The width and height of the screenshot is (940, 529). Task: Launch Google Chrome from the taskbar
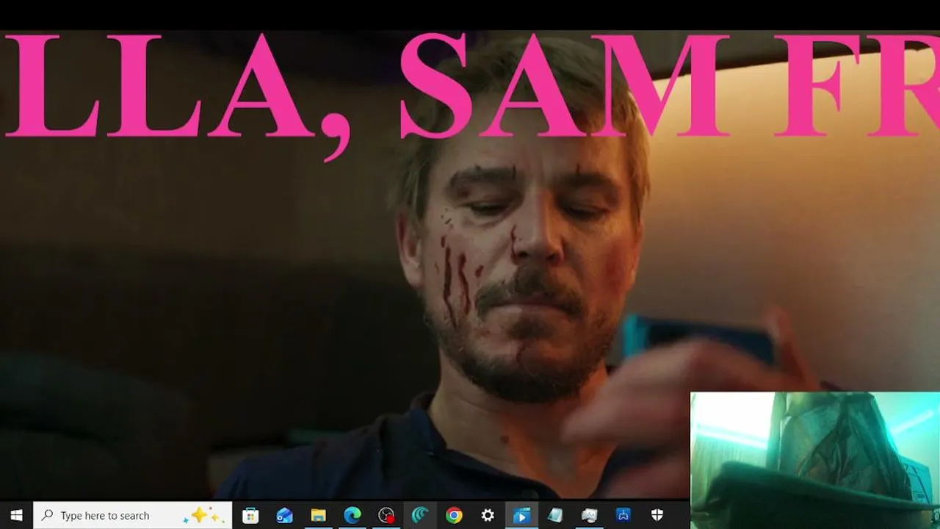454,516
